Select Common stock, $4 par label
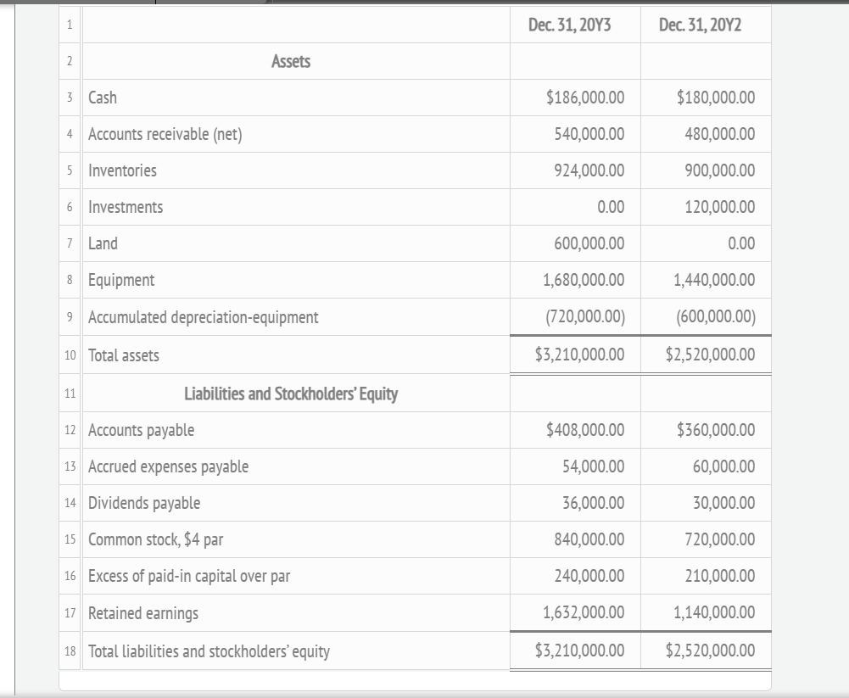Viewport: 849px width, 698px height. pos(155,539)
